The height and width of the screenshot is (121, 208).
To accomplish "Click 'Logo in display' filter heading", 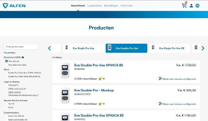I will (11, 82).
